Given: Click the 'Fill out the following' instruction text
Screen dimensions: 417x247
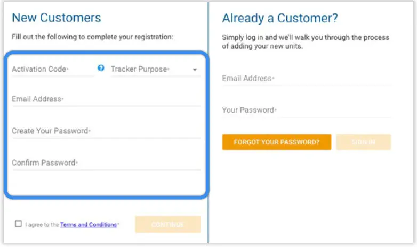Looking at the screenshot, I should click(92, 37).
